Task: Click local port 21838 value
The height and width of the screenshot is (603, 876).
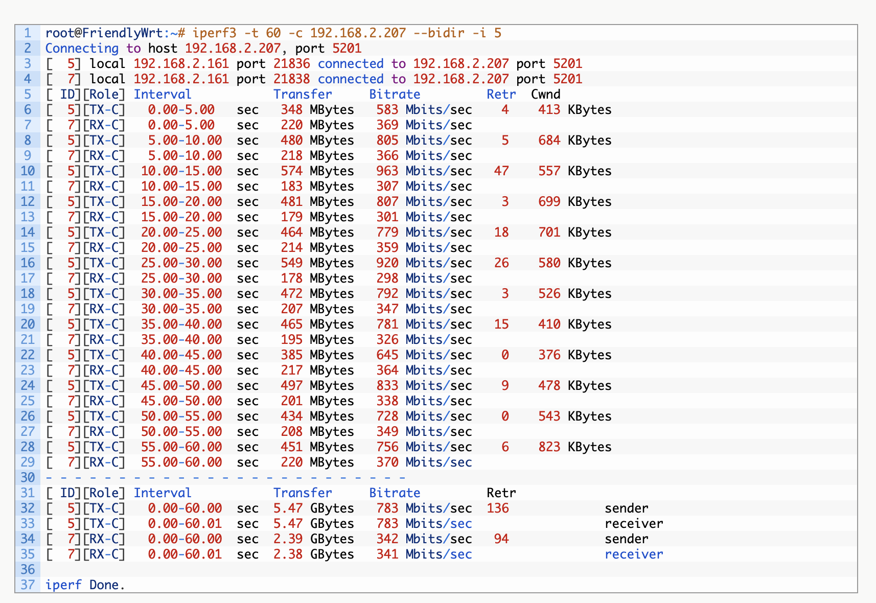Action: 291,79
